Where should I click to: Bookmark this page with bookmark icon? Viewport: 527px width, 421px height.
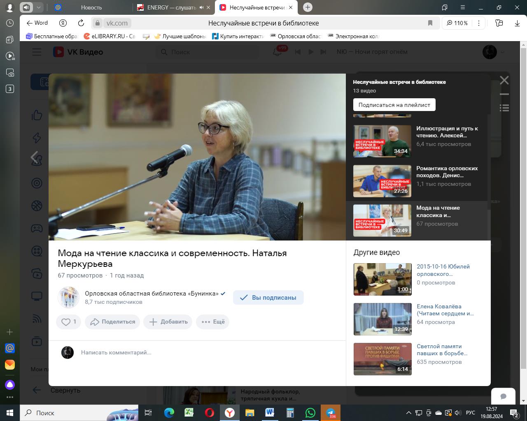coord(430,23)
